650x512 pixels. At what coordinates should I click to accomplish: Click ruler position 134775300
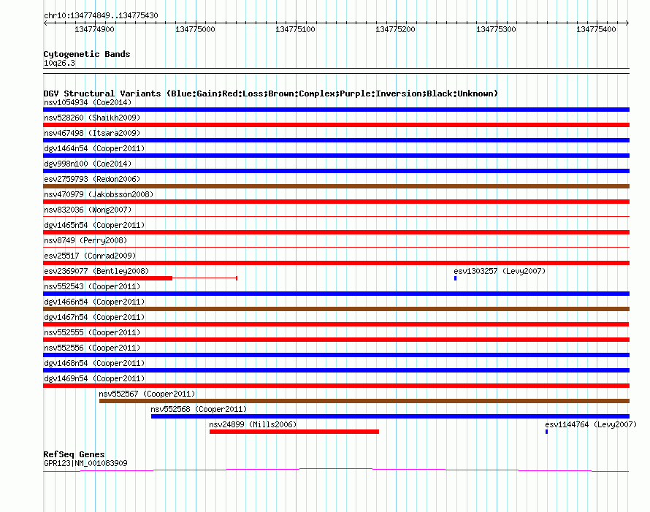pyautogui.click(x=496, y=29)
